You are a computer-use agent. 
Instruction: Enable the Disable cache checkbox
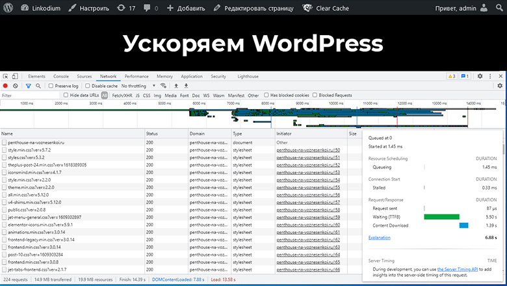click(x=87, y=86)
